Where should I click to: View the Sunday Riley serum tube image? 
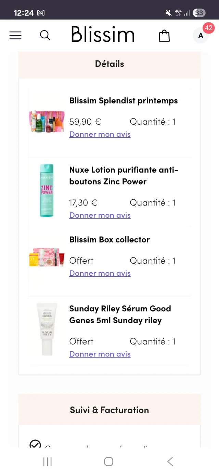coord(47,329)
